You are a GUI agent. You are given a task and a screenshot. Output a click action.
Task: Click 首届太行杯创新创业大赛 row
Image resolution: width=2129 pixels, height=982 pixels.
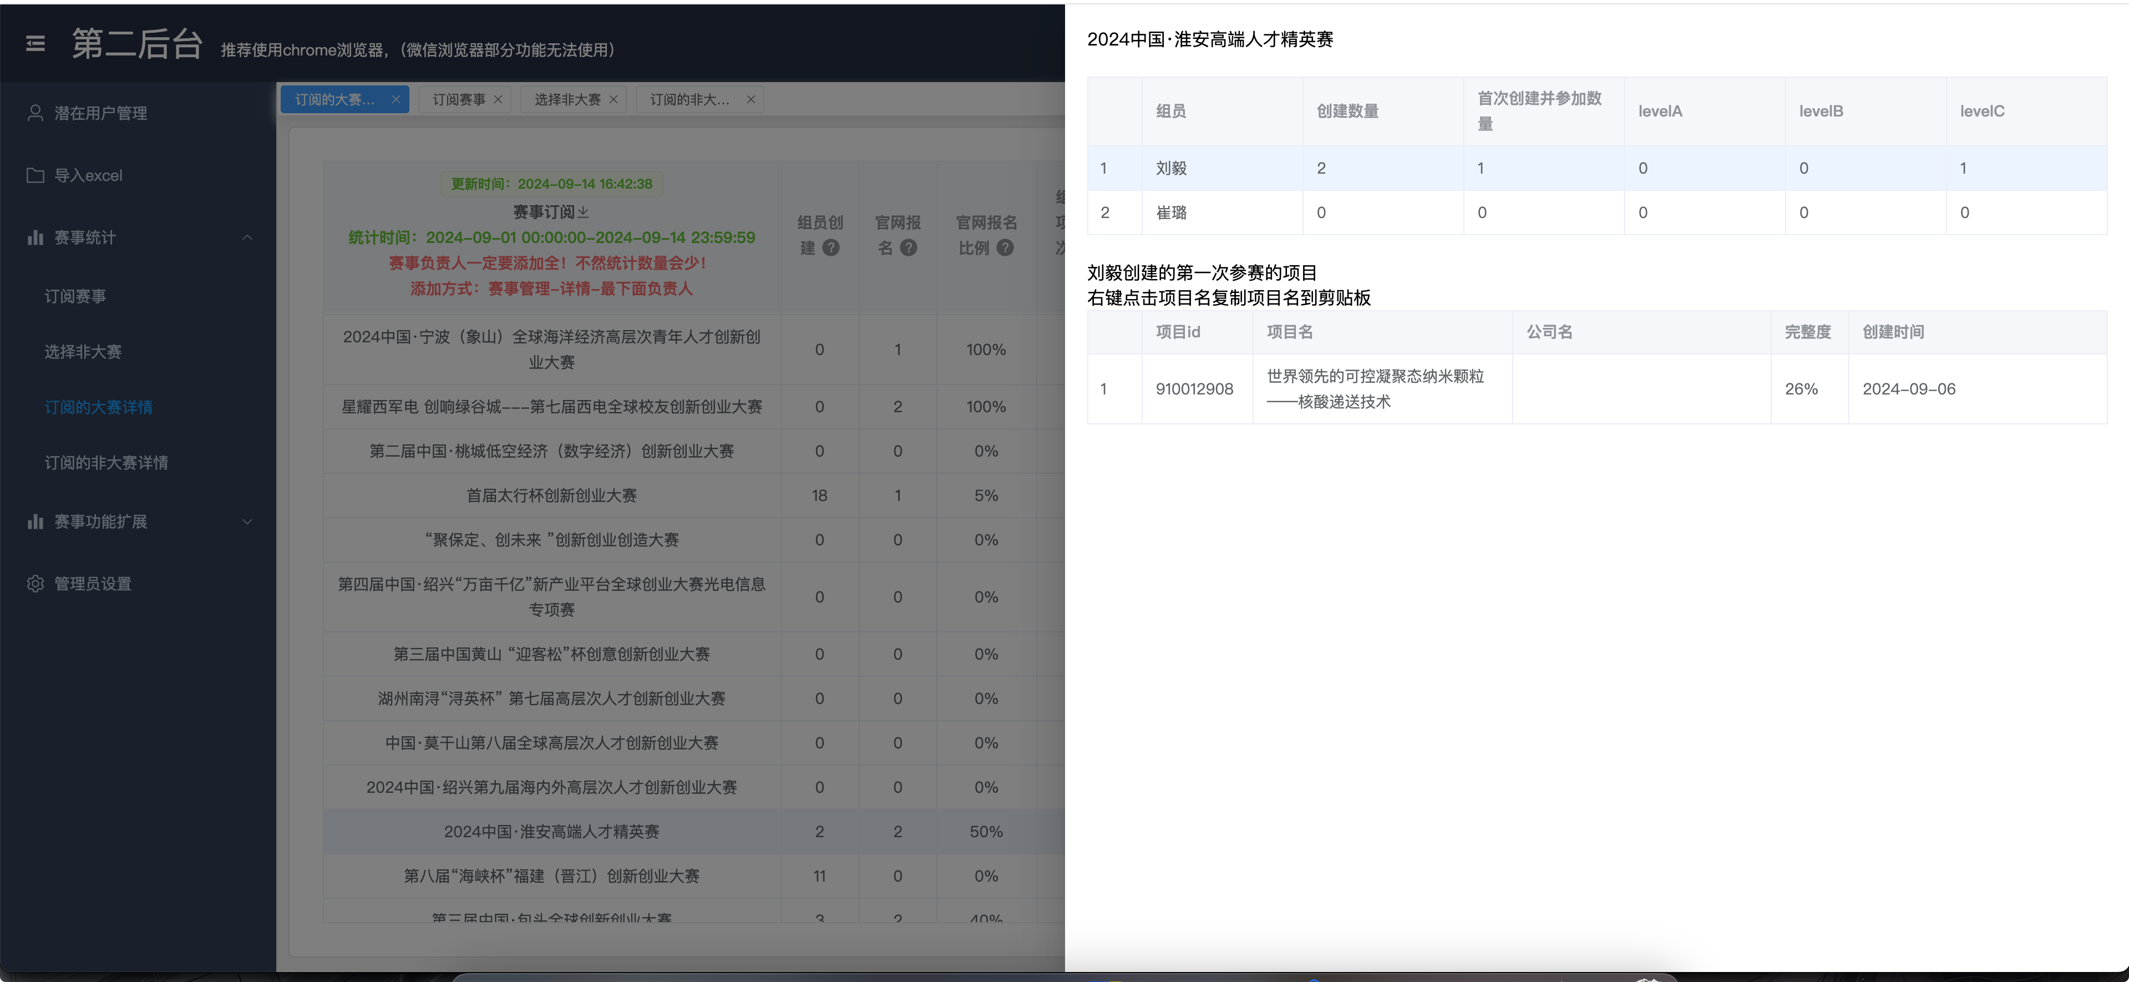(551, 495)
